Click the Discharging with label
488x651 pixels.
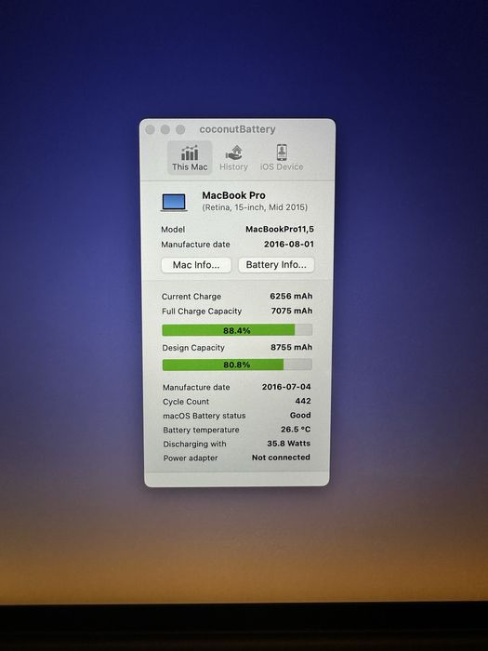194,444
